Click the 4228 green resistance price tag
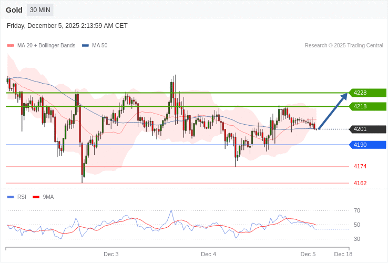 [x=367, y=93]
